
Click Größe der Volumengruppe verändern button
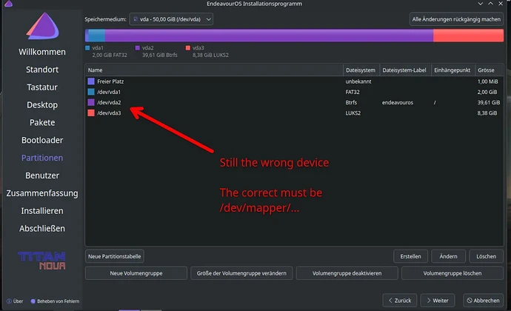[241, 273]
